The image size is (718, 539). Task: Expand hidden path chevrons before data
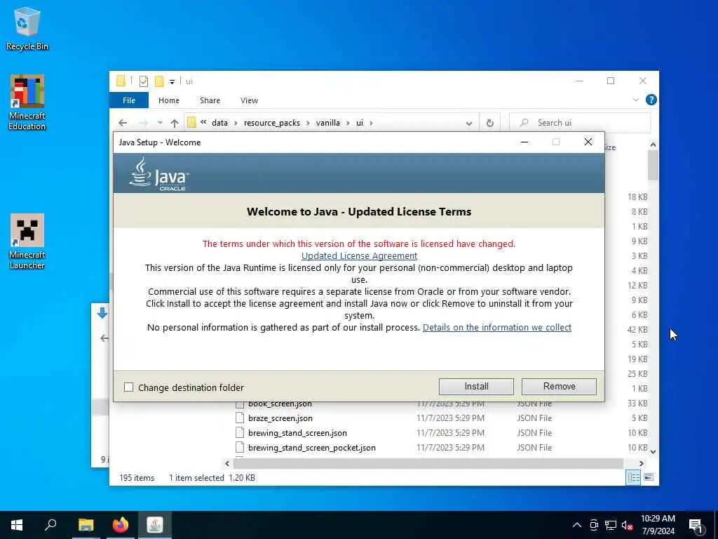(x=203, y=122)
